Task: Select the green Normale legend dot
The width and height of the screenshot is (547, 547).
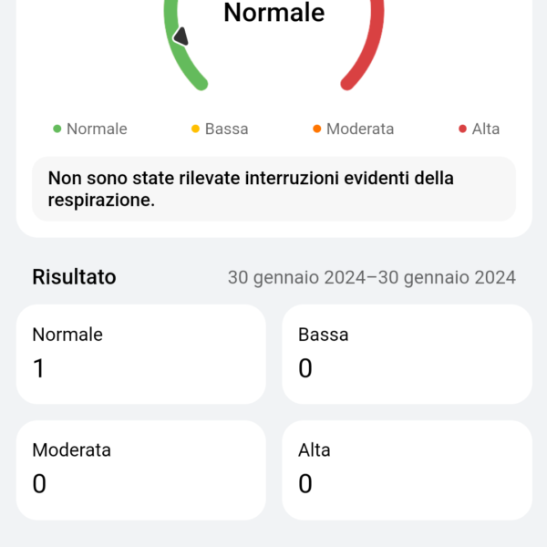Action: click(57, 129)
